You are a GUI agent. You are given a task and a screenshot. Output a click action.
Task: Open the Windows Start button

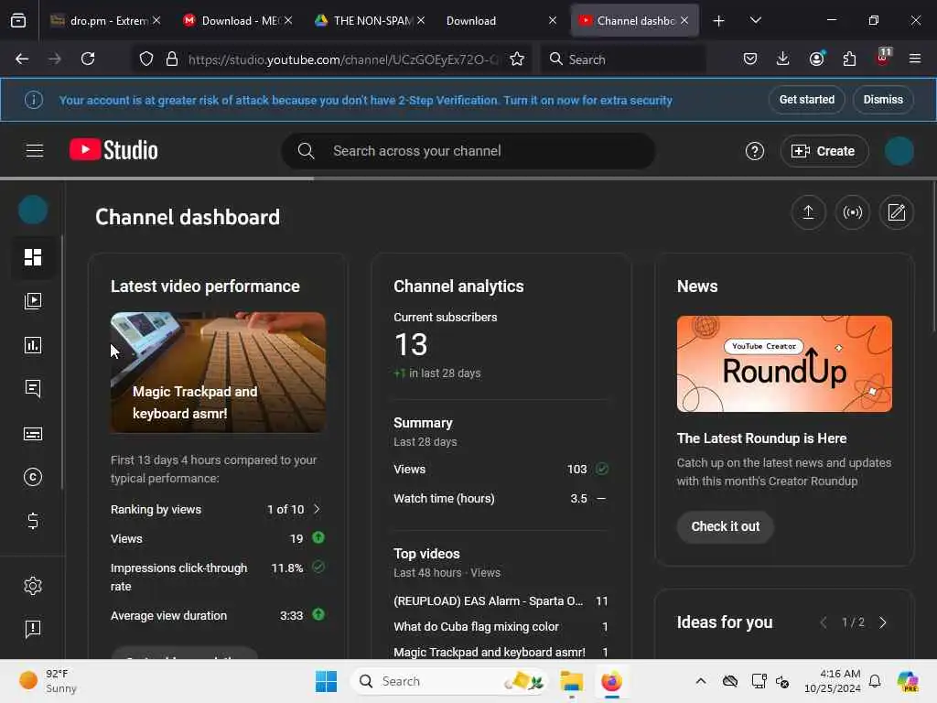(x=327, y=681)
